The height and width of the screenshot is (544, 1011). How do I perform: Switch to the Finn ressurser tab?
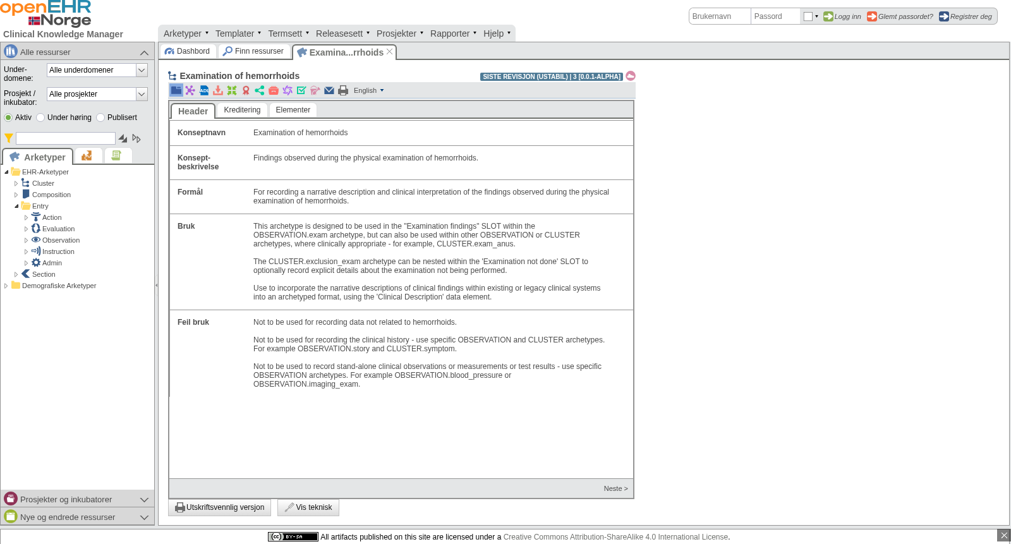click(x=254, y=51)
